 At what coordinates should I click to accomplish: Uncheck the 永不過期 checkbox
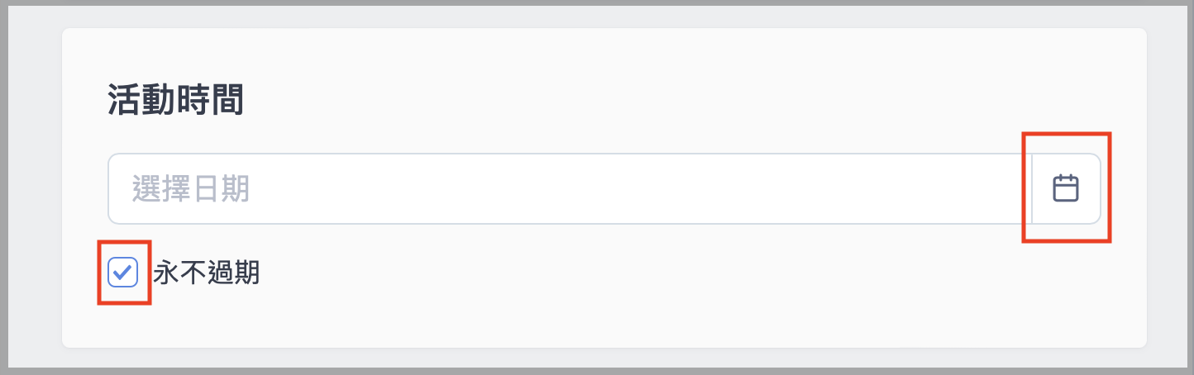pos(123,272)
